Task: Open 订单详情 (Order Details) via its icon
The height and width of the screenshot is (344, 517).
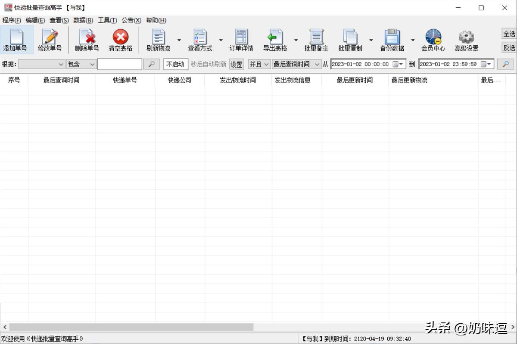Action: coord(241,39)
